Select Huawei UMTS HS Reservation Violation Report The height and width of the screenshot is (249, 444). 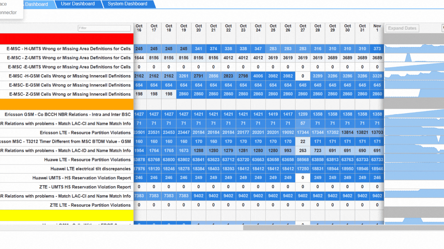82,178
